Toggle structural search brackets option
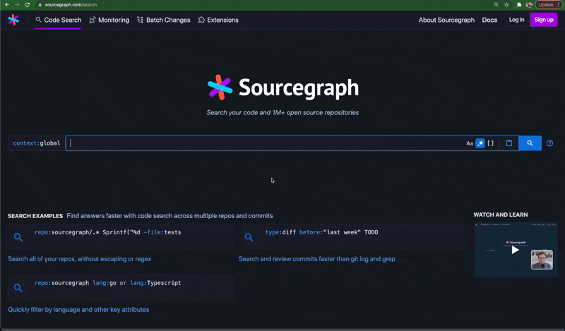This screenshot has height=331, width=565. point(490,143)
